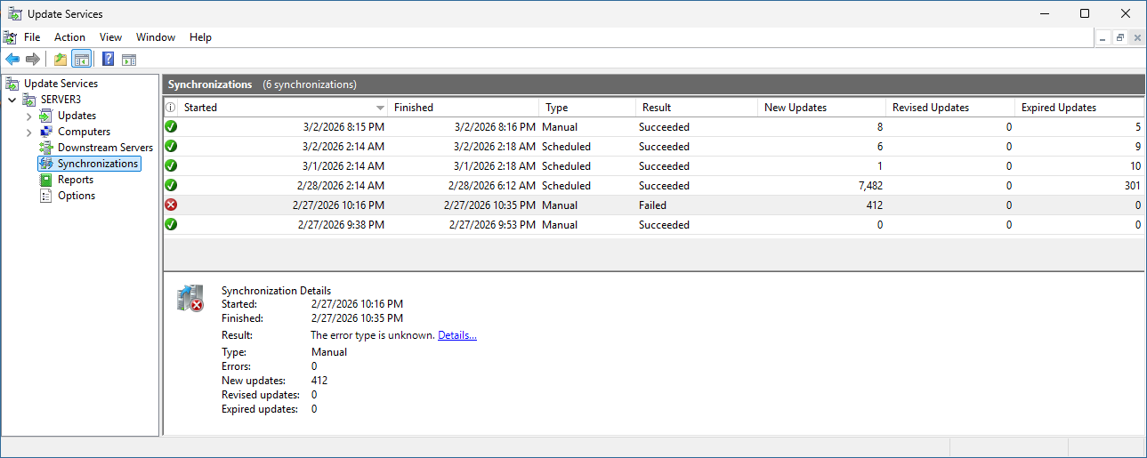This screenshot has height=458, width=1147.
Task: Click green check icon for 2/27/2026 9:38 PM sync
Action: click(x=171, y=225)
